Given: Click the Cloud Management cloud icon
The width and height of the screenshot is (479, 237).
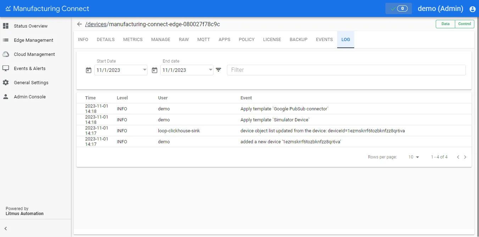Looking at the screenshot, I should [x=6, y=54].
